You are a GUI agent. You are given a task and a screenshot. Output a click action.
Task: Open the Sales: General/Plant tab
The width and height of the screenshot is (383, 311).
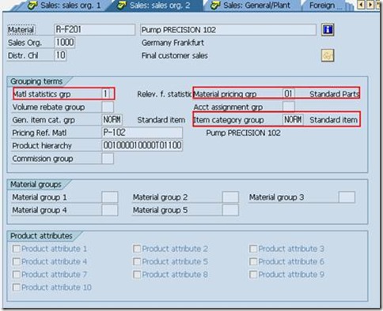click(251, 6)
